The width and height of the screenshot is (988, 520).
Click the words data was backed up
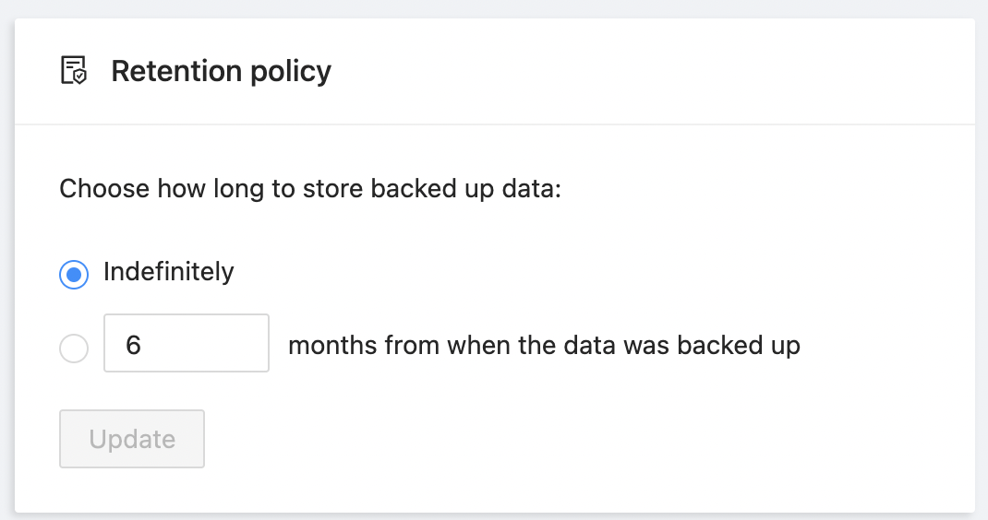(x=685, y=346)
